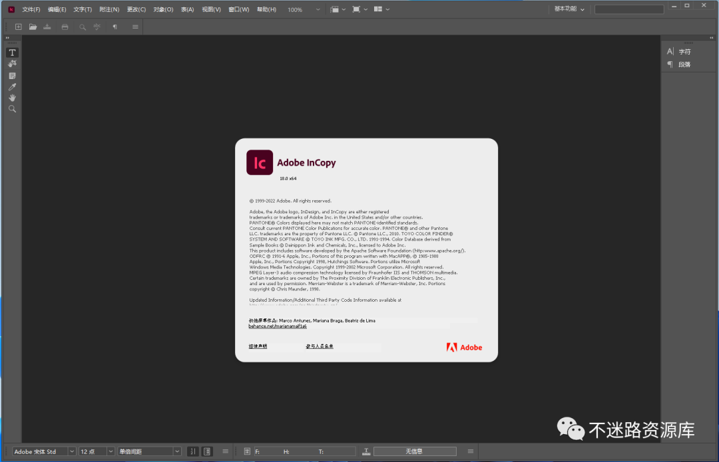Click the Ic logo in About dialog

(260, 163)
